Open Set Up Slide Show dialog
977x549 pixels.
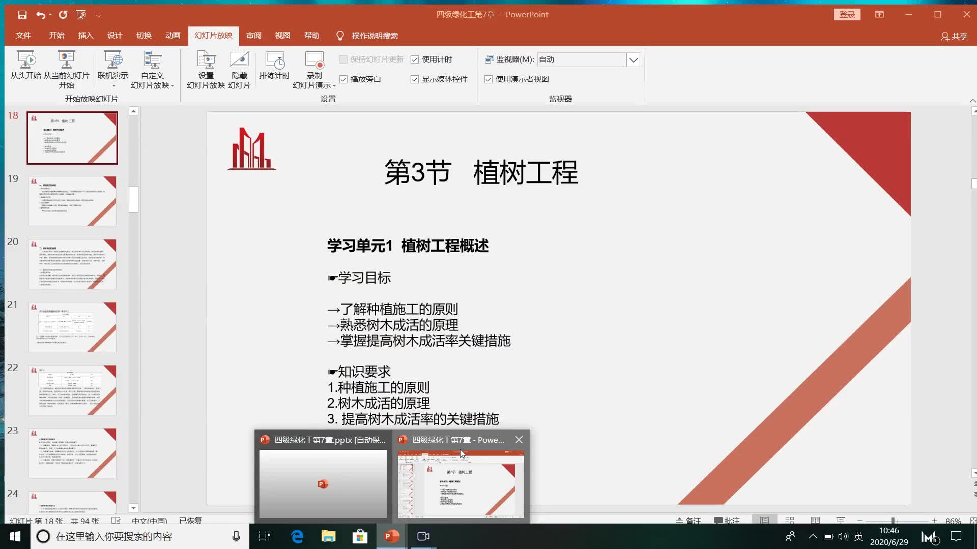[x=206, y=60]
